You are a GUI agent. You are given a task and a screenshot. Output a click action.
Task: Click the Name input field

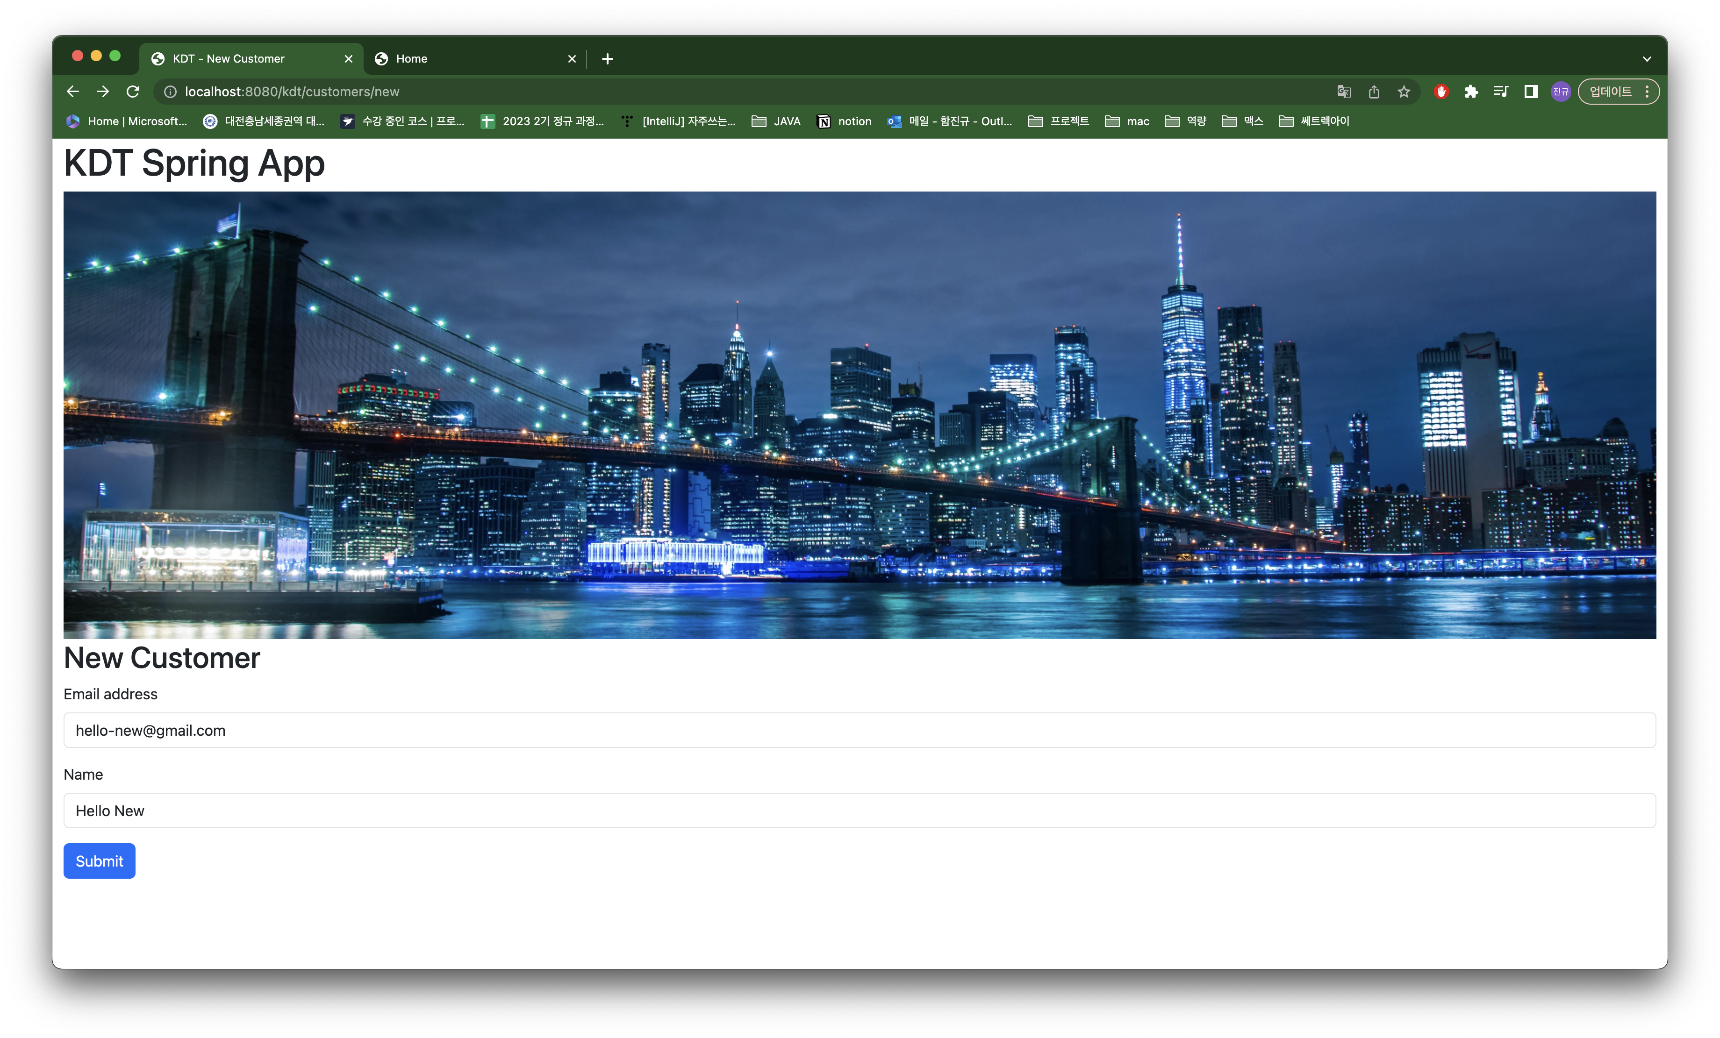tap(859, 810)
